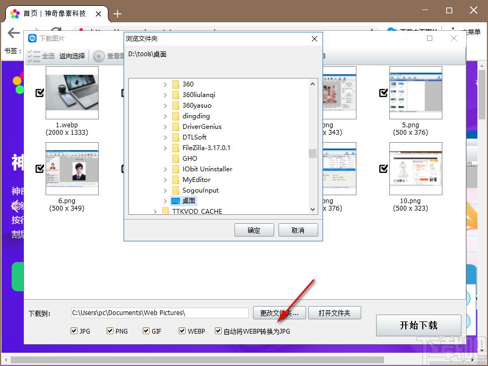This screenshot has height=366, width=488.
Task: Toggle the PNG format checkbox
Action: (x=110, y=330)
